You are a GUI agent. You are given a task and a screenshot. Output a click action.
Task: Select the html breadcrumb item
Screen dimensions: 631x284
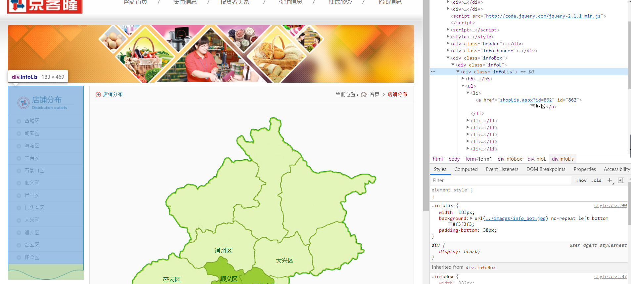(x=438, y=159)
